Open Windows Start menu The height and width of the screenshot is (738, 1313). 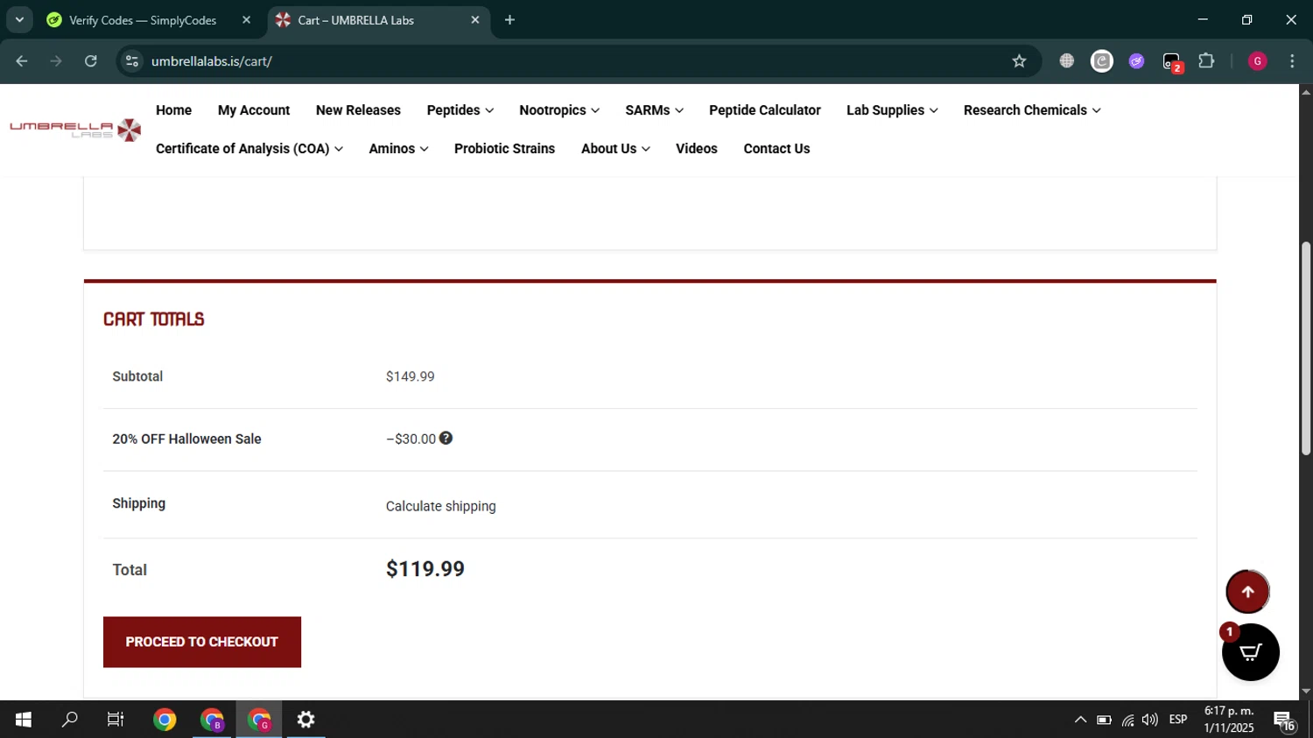coord(24,720)
